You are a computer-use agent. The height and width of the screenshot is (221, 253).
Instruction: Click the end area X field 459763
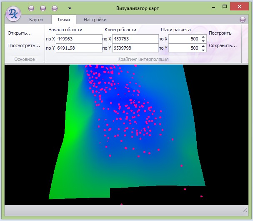(135, 39)
